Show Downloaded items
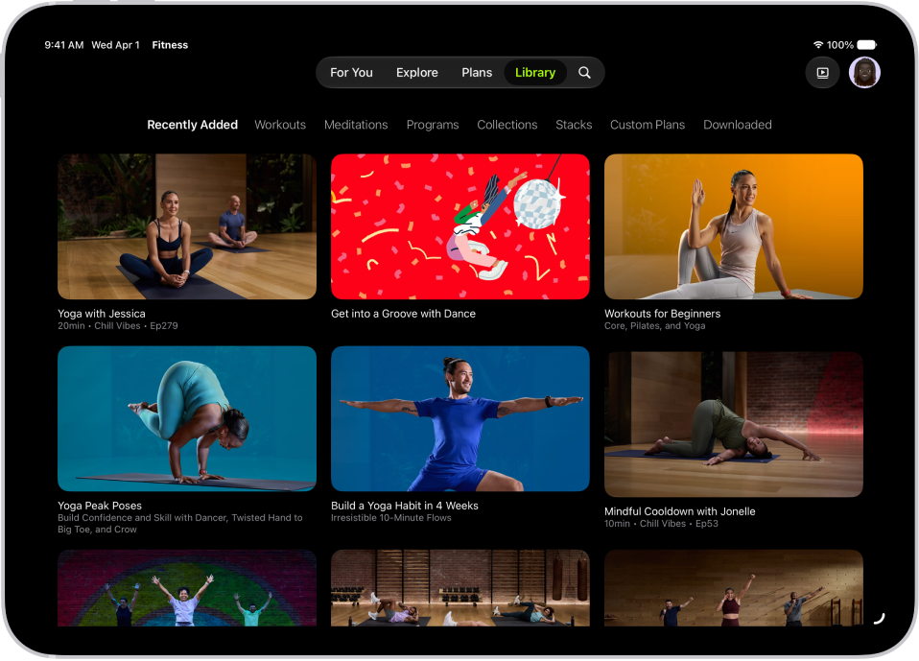 738,125
